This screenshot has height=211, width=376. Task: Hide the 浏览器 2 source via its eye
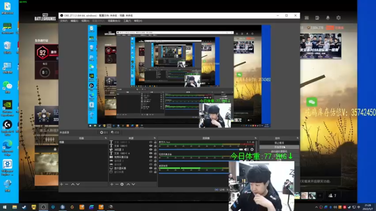[x=150, y=150]
